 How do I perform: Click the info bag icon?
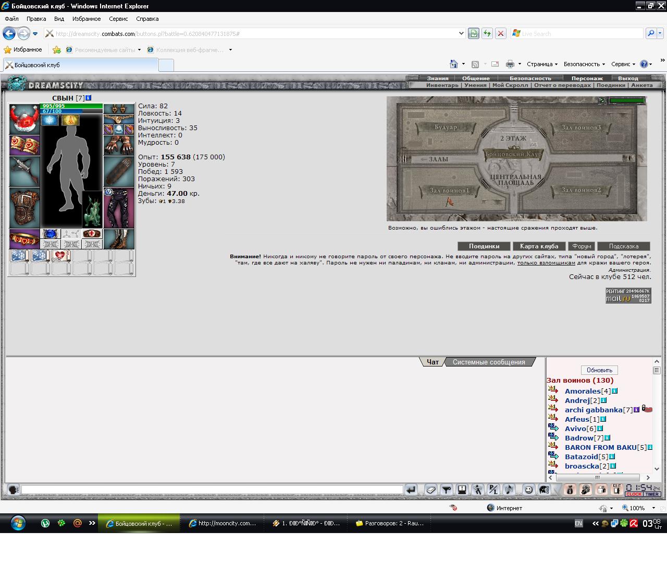570,489
